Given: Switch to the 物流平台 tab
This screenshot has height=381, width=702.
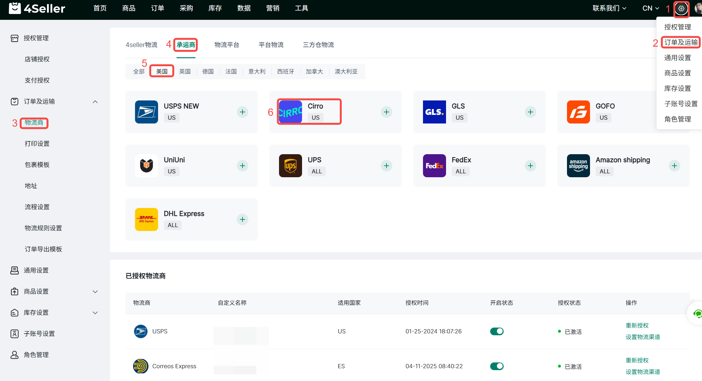Looking at the screenshot, I should tap(227, 45).
